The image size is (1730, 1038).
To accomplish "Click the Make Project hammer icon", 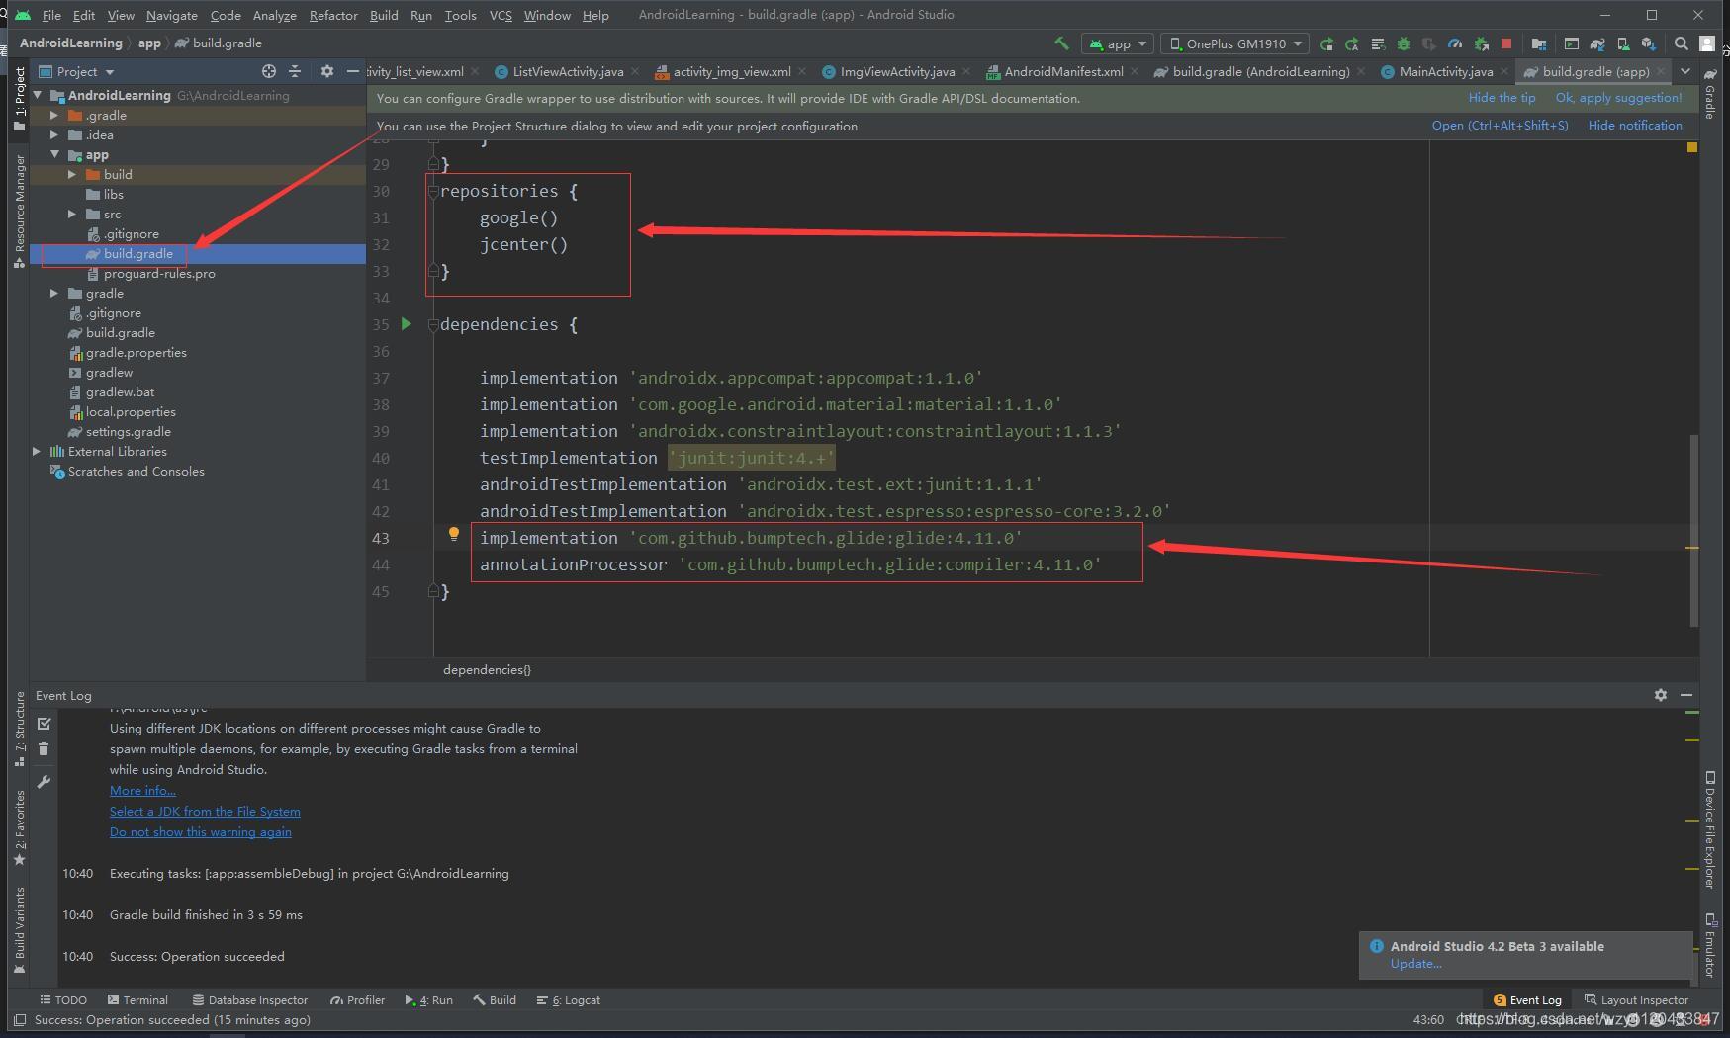I will [x=1061, y=43].
